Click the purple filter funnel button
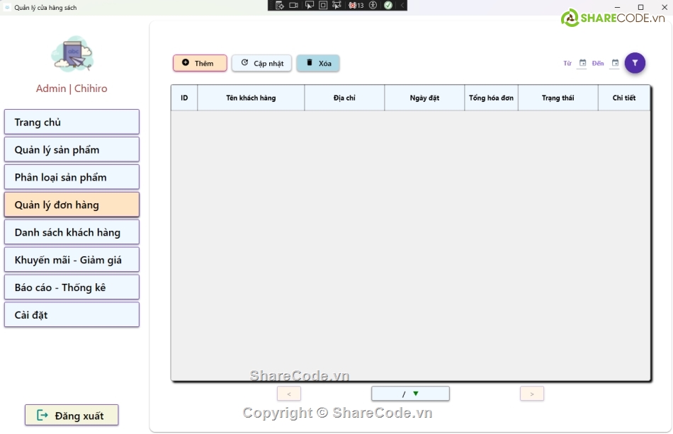The image size is (673, 434). pos(635,63)
